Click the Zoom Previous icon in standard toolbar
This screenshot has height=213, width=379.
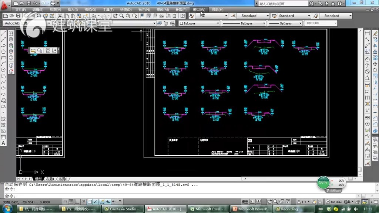[135, 16]
